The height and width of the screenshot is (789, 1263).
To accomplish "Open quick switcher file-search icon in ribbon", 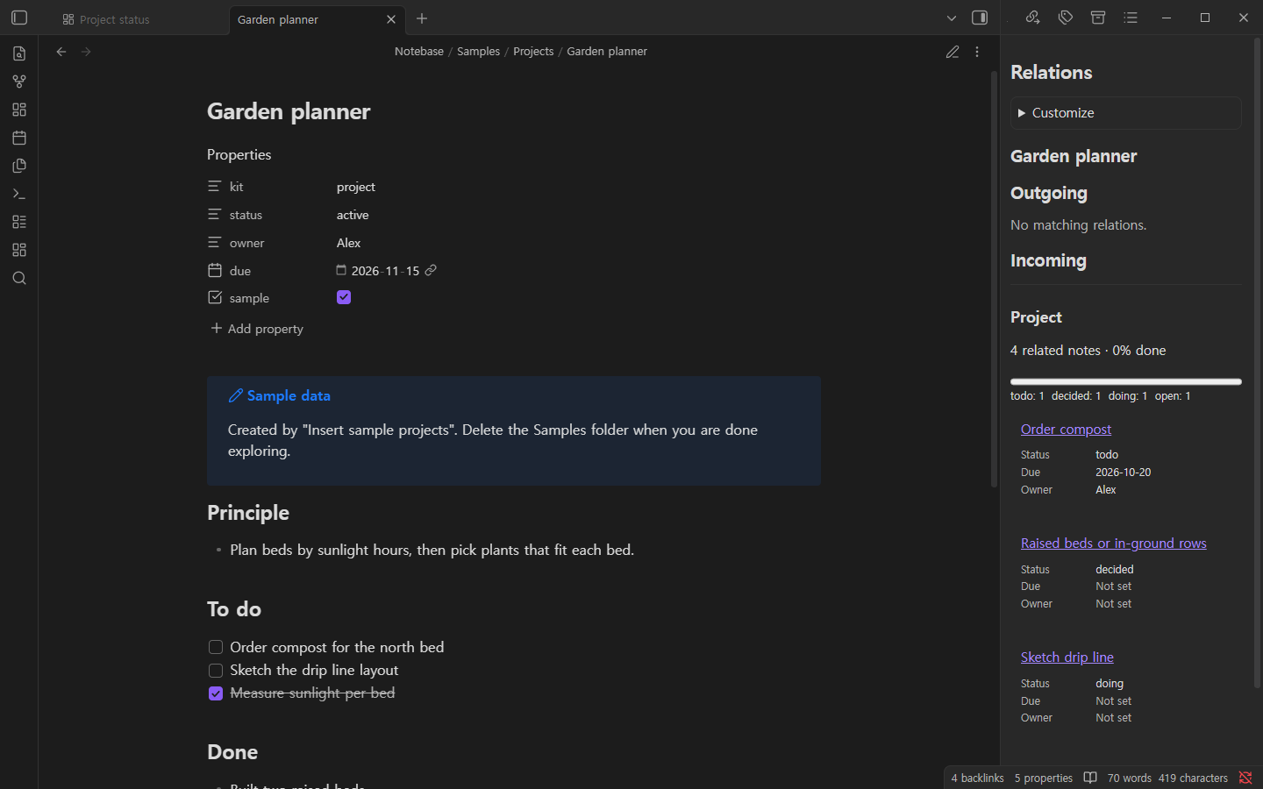I will [19, 53].
